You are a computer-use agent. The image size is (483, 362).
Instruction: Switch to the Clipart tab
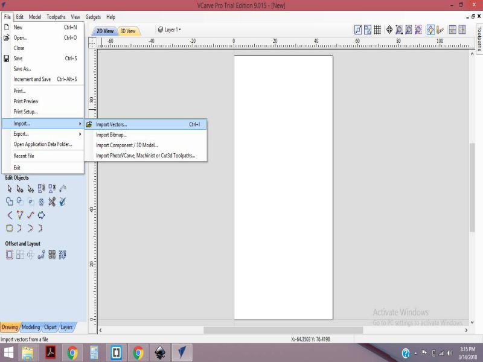[x=50, y=327]
